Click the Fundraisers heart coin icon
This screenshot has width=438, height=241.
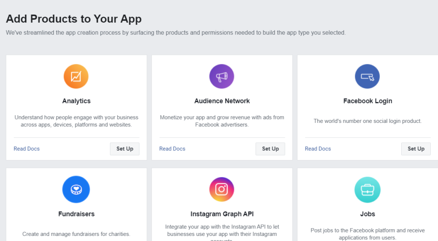point(76,189)
